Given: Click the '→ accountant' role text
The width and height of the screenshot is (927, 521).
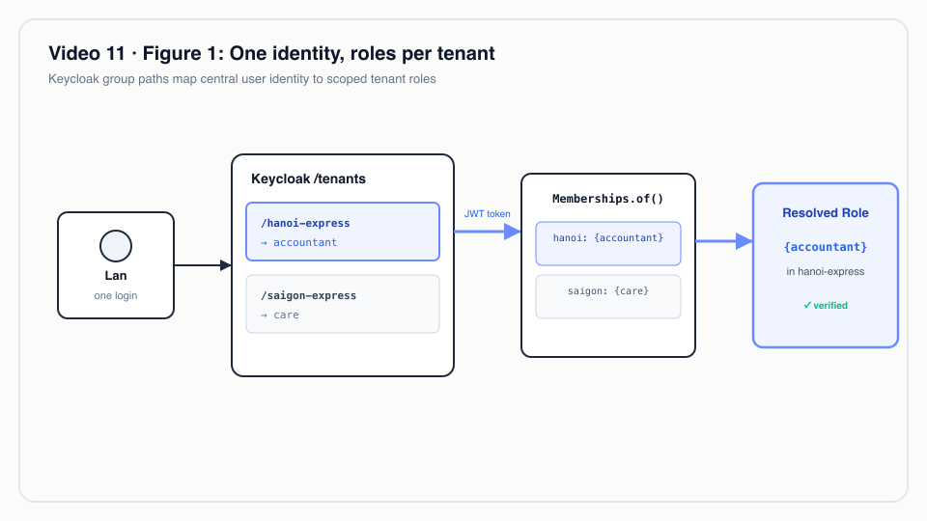Looking at the screenshot, I should click(299, 242).
